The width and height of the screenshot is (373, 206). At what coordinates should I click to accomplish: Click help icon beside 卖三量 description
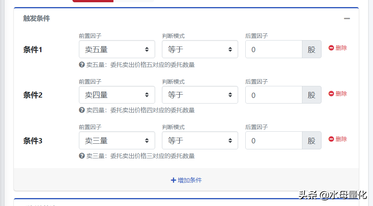[82, 156]
